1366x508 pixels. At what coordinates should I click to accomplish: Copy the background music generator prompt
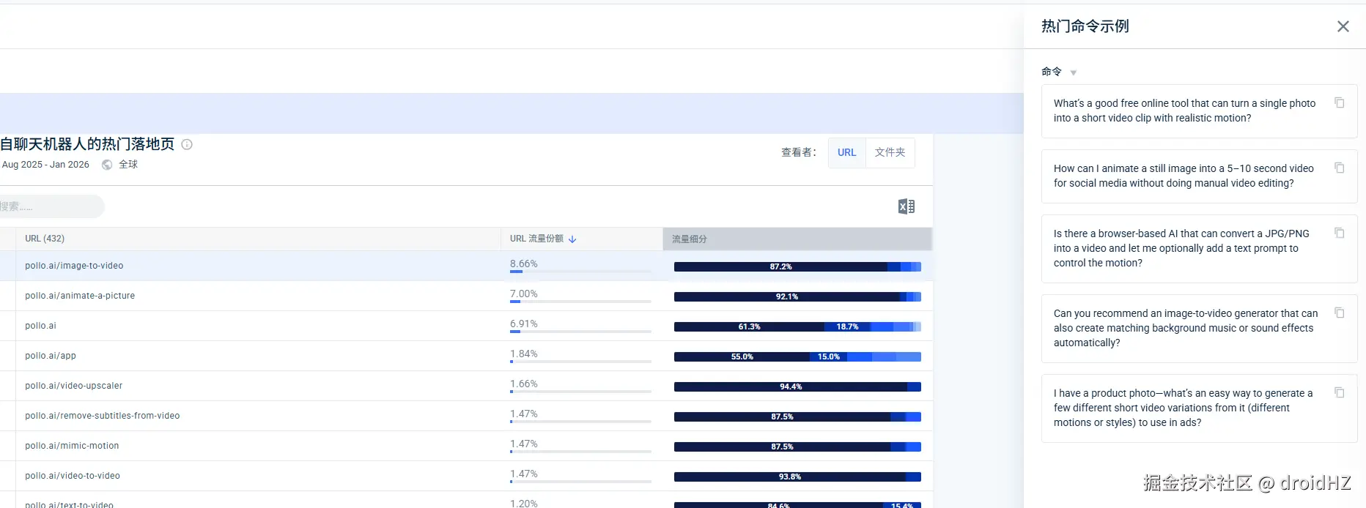(1339, 313)
